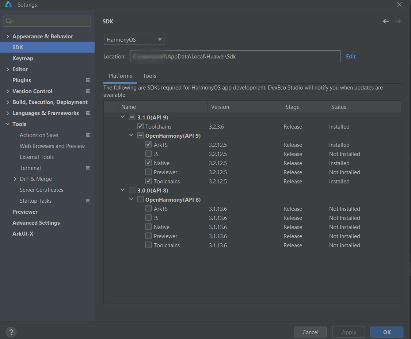The image size is (411, 339).
Task: Collapse the 3.0.0(API 8) tree node
Action: (x=122, y=190)
